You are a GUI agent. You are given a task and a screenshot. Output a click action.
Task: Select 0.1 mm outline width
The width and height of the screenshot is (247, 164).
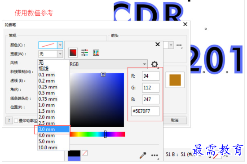point(53,75)
